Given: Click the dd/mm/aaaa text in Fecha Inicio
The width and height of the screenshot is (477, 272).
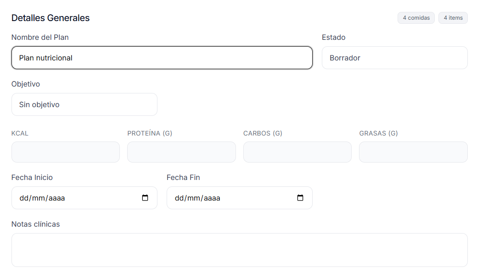Looking at the screenshot, I should 42,198.
